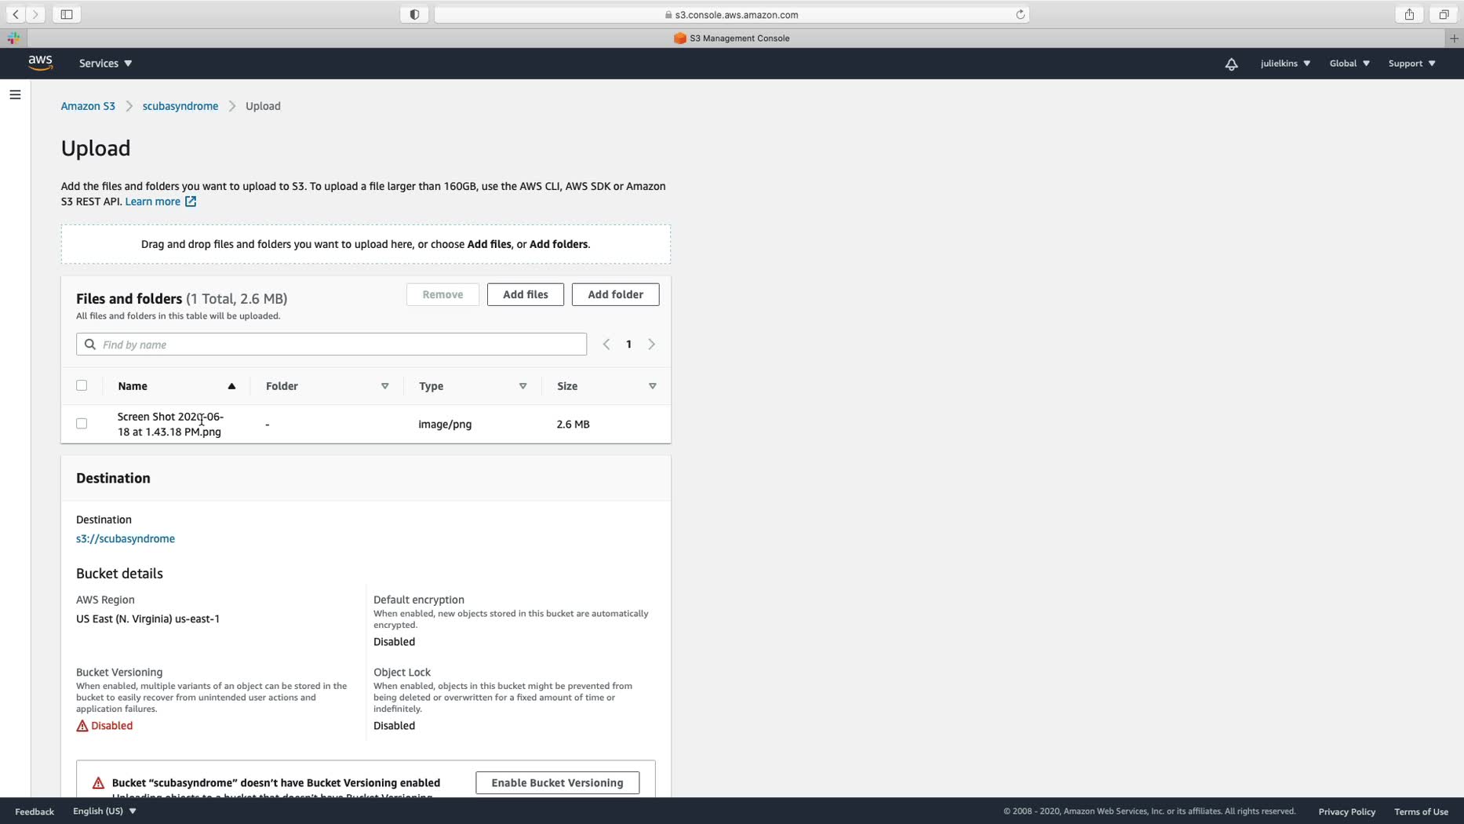Sort the table by Name column arrow
The width and height of the screenshot is (1464, 824).
coord(231,386)
